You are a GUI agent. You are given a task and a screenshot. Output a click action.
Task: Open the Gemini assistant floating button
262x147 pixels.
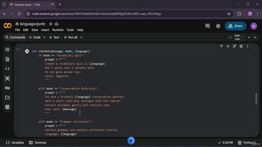131,140
